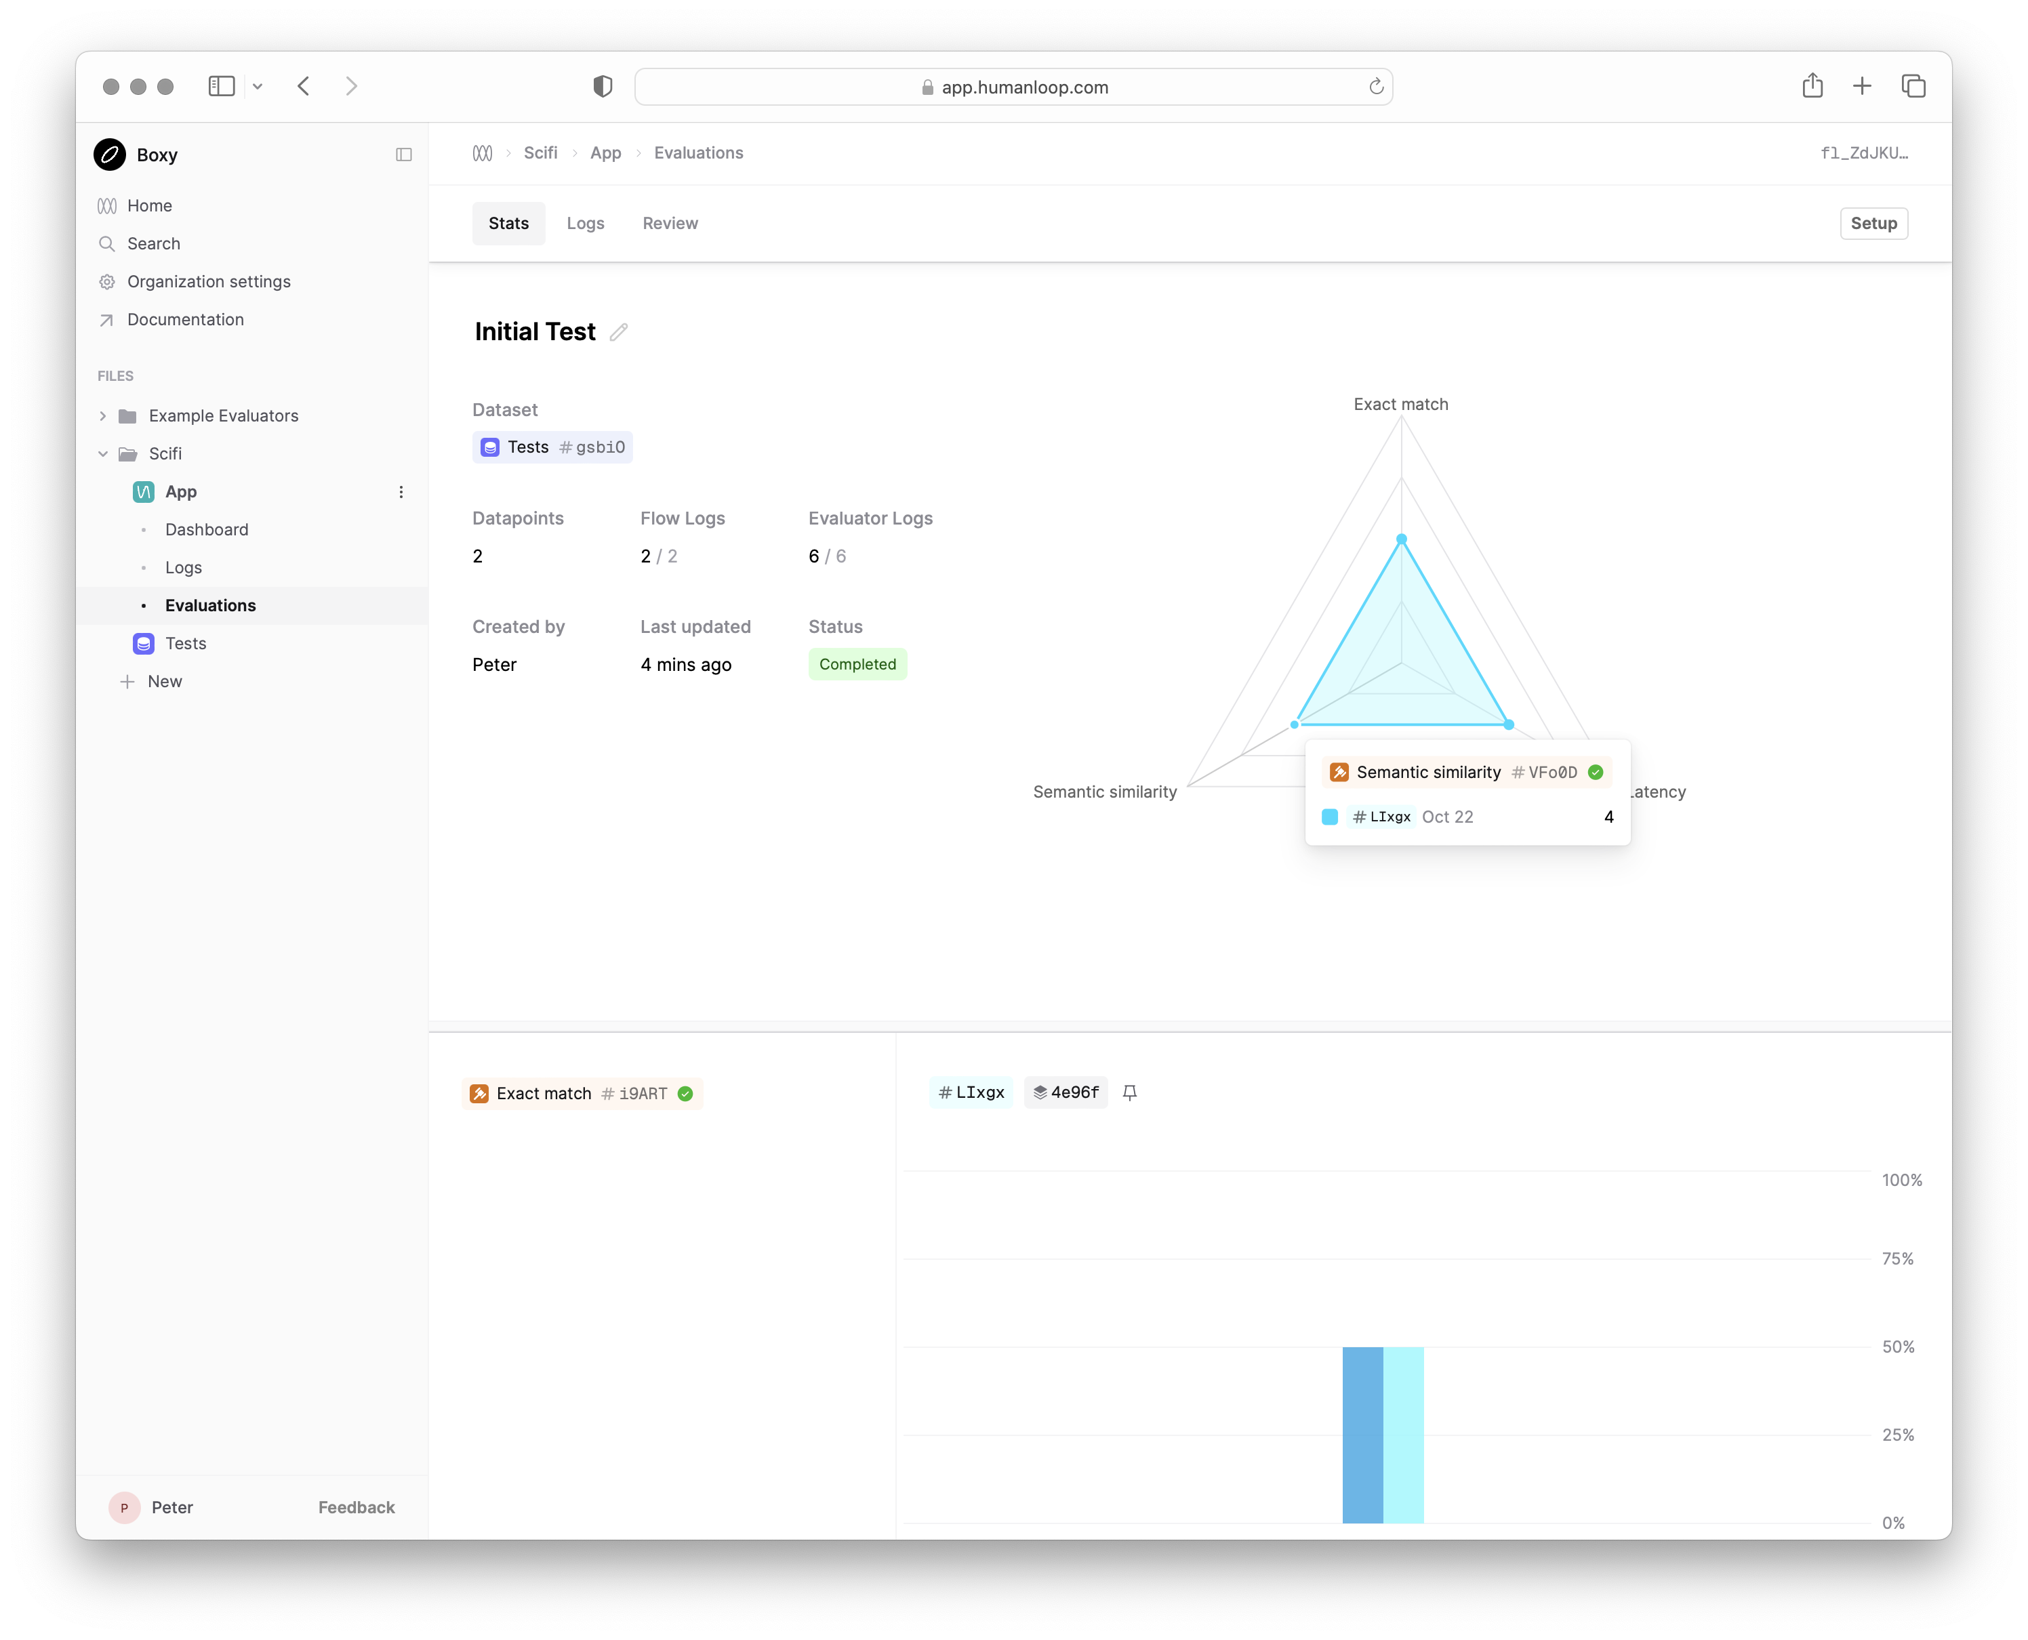Copy the fl_ZdJKU file ID

coord(1863,153)
